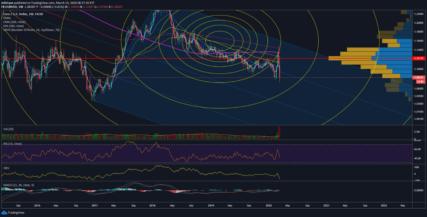Screen dimensions: 427x217
Task: Click the 60.00 RSI axis label
Action: [x=417, y=149]
